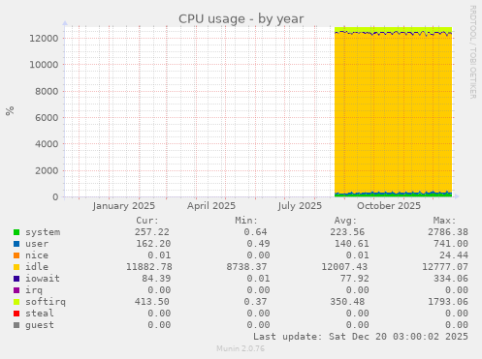Click the green system legend swatch
482x359 pixels.
pos(16,232)
